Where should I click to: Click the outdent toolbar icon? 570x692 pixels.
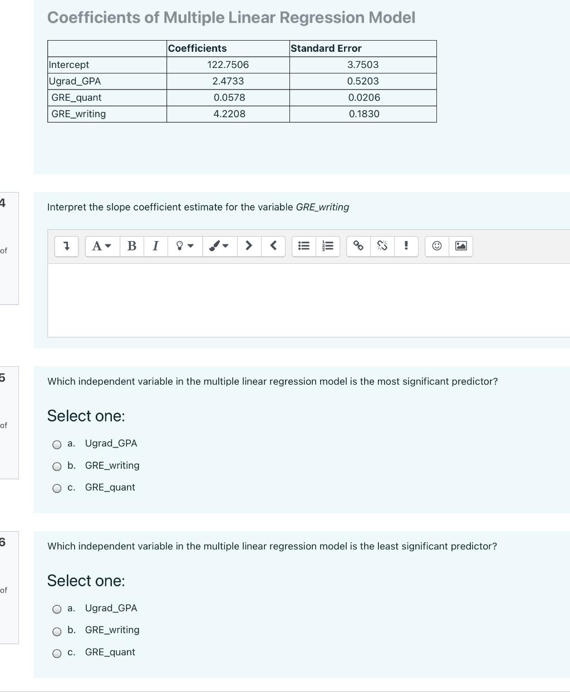coord(273,246)
